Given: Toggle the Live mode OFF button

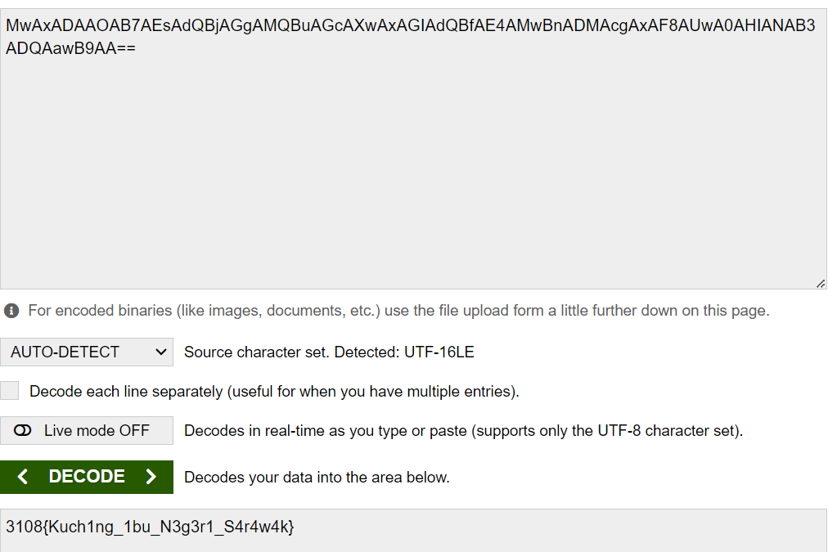Looking at the screenshot, I should [x=87, y=430].
